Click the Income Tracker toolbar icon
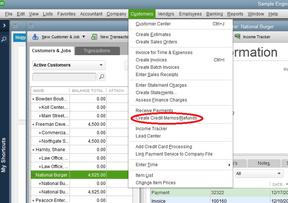The height and width of the screenshot is (203, 288). tap(238, 36)
